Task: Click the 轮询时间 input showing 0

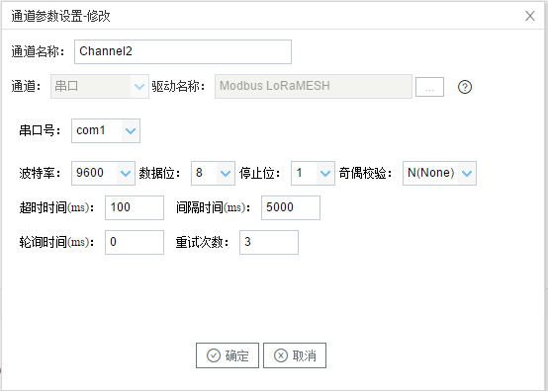Action: pyautogui.click(x=135, y=242)
